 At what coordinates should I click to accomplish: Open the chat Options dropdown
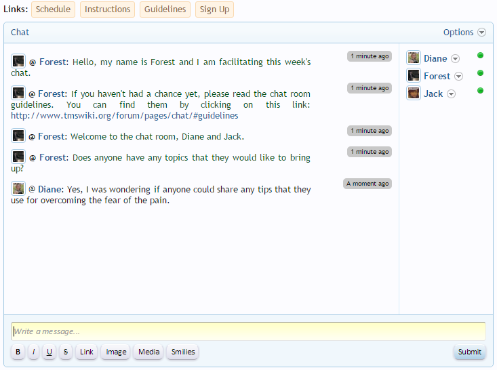click(x=464, y=33)
